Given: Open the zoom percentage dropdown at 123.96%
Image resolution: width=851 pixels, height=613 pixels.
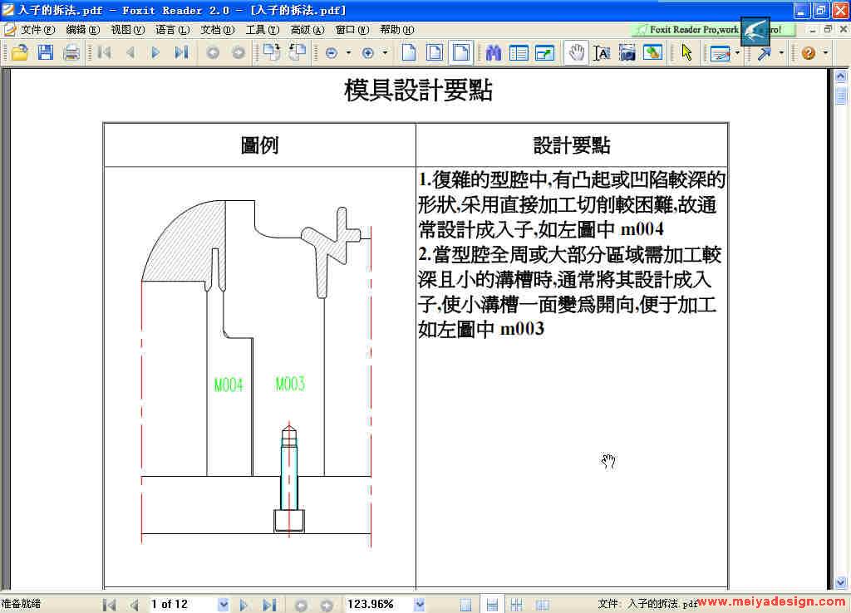Looking at the screenshot, I should coord(420,605).
